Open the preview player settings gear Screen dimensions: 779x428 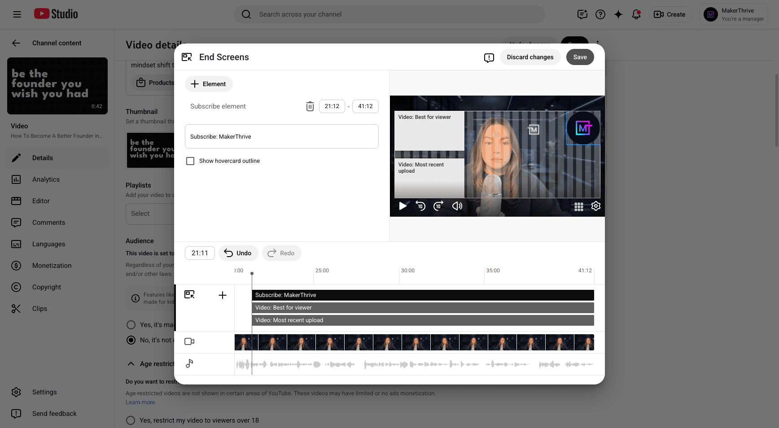[x=596, y=206]
